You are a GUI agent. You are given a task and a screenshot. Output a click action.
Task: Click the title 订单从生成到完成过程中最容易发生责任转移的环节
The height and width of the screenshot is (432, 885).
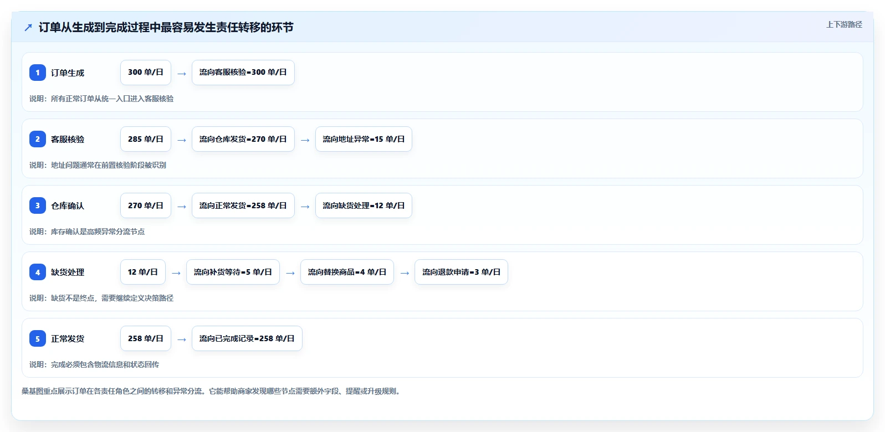166,27
